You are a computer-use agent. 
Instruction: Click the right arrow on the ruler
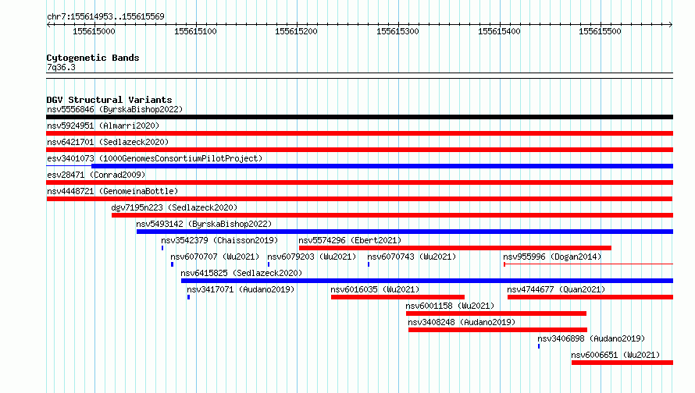click(x=670, y=25)
